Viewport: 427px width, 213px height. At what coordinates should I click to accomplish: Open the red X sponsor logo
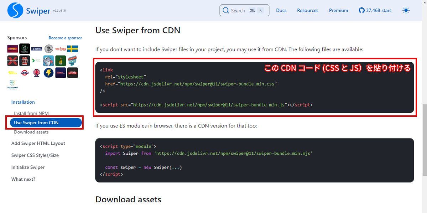point(12,61)
